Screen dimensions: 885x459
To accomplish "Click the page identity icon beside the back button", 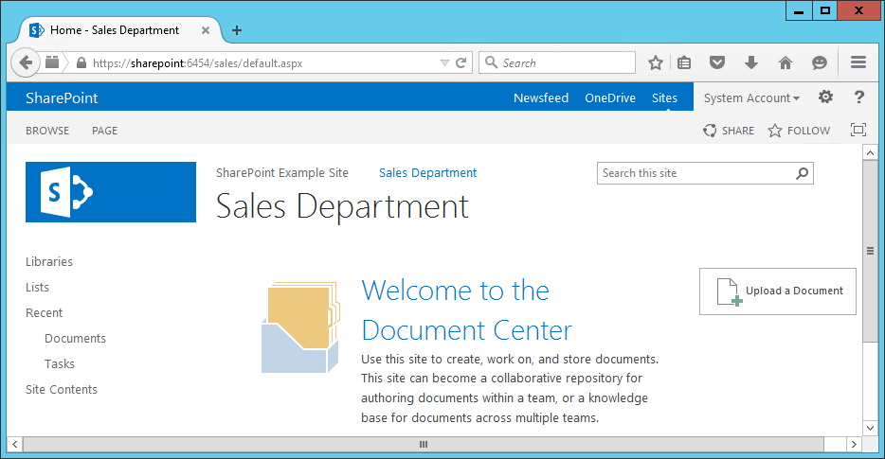I will (52, 62).
